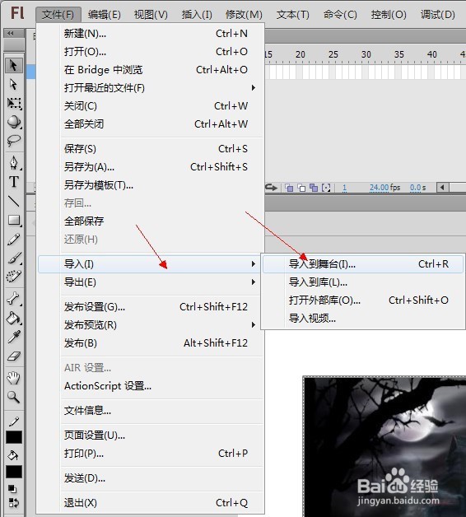The image size is (466, 517).
Task: Select the Hand tool
Action: 13,378
